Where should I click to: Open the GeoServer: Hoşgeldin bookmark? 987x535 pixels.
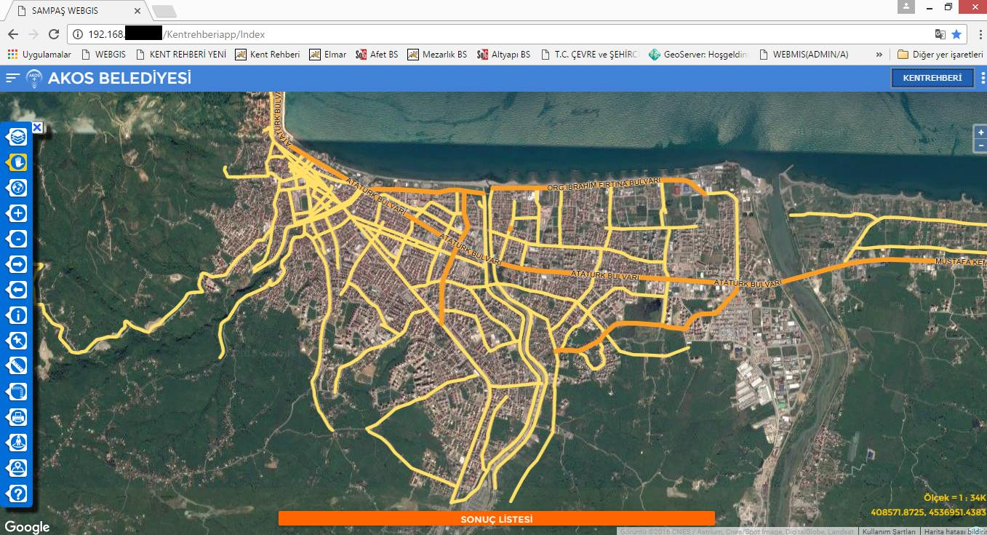click(x=698, y=55)
